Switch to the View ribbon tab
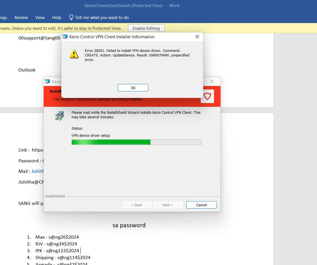 click(40, 18)
